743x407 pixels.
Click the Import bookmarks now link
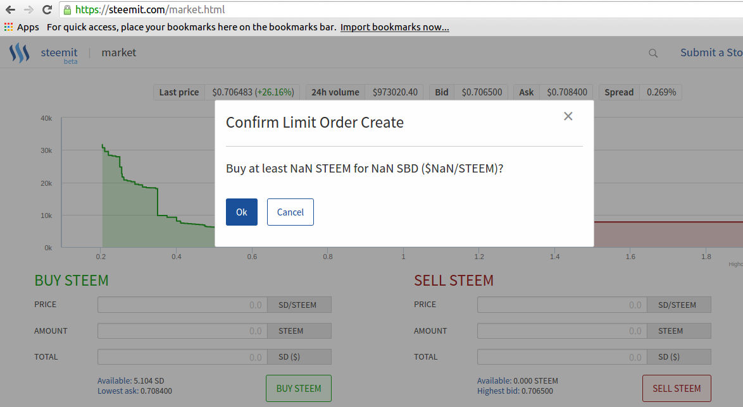point(395,27)
